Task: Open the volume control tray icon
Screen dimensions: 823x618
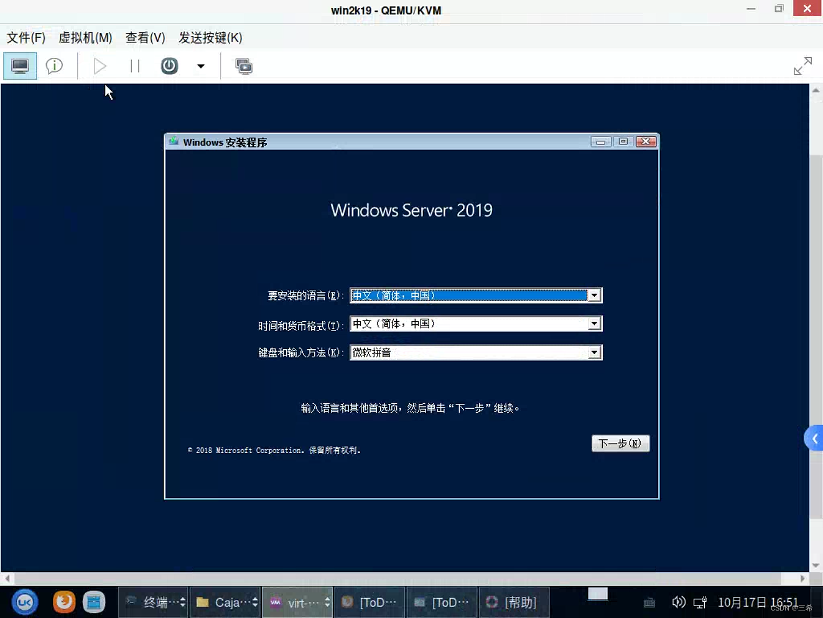Action: (679, 602)
